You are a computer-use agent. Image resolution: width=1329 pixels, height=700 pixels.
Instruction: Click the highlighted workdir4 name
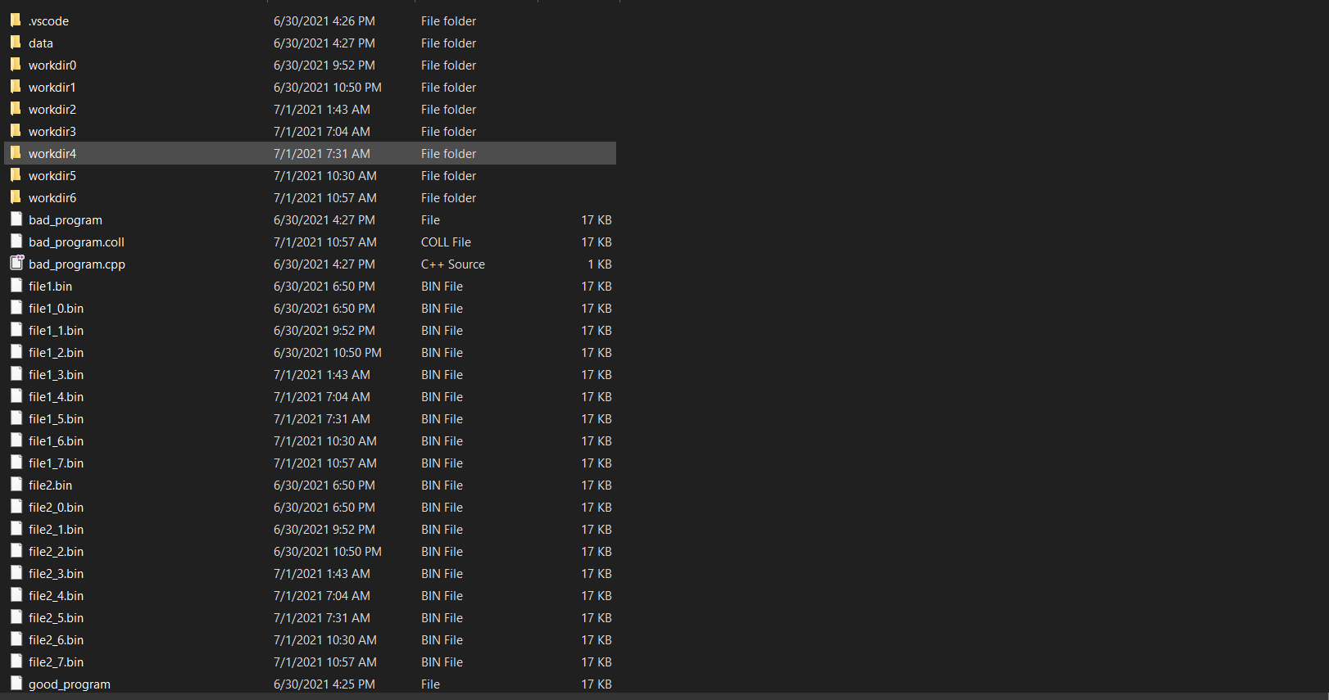[x=52, y=154]
